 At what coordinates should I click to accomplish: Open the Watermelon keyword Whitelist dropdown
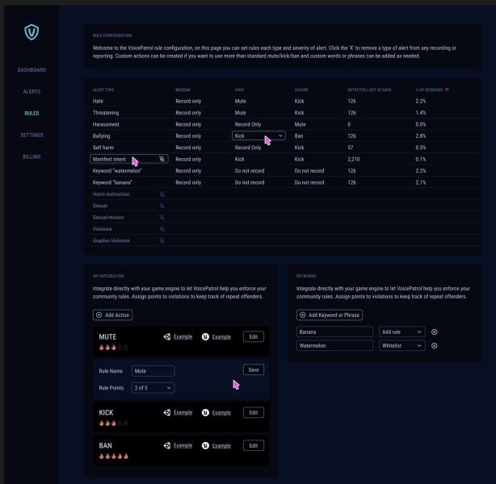coord(401,345)
